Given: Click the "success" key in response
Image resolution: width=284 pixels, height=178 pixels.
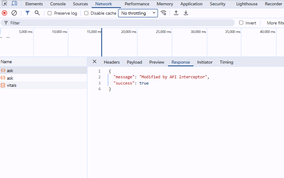Looking at the screenshot, I should [124, 83].
